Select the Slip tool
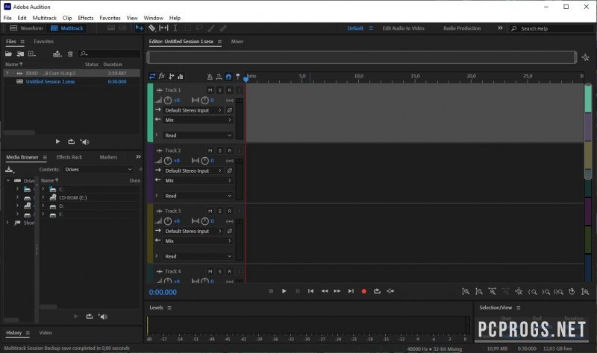This screenshot has width=597, height=353. [163, 28]
